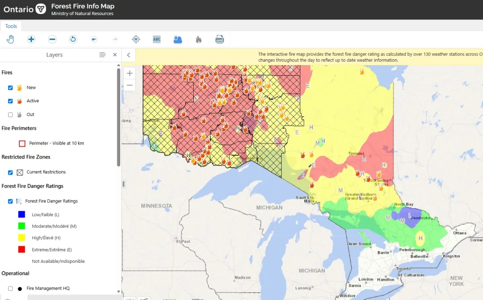
Task: Zoom in using map plus button
Action: pyautogui.click(x=130, y=73)
